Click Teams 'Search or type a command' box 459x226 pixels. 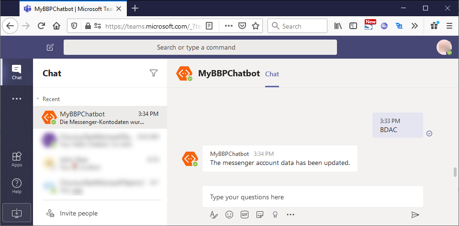click(200, 47)
